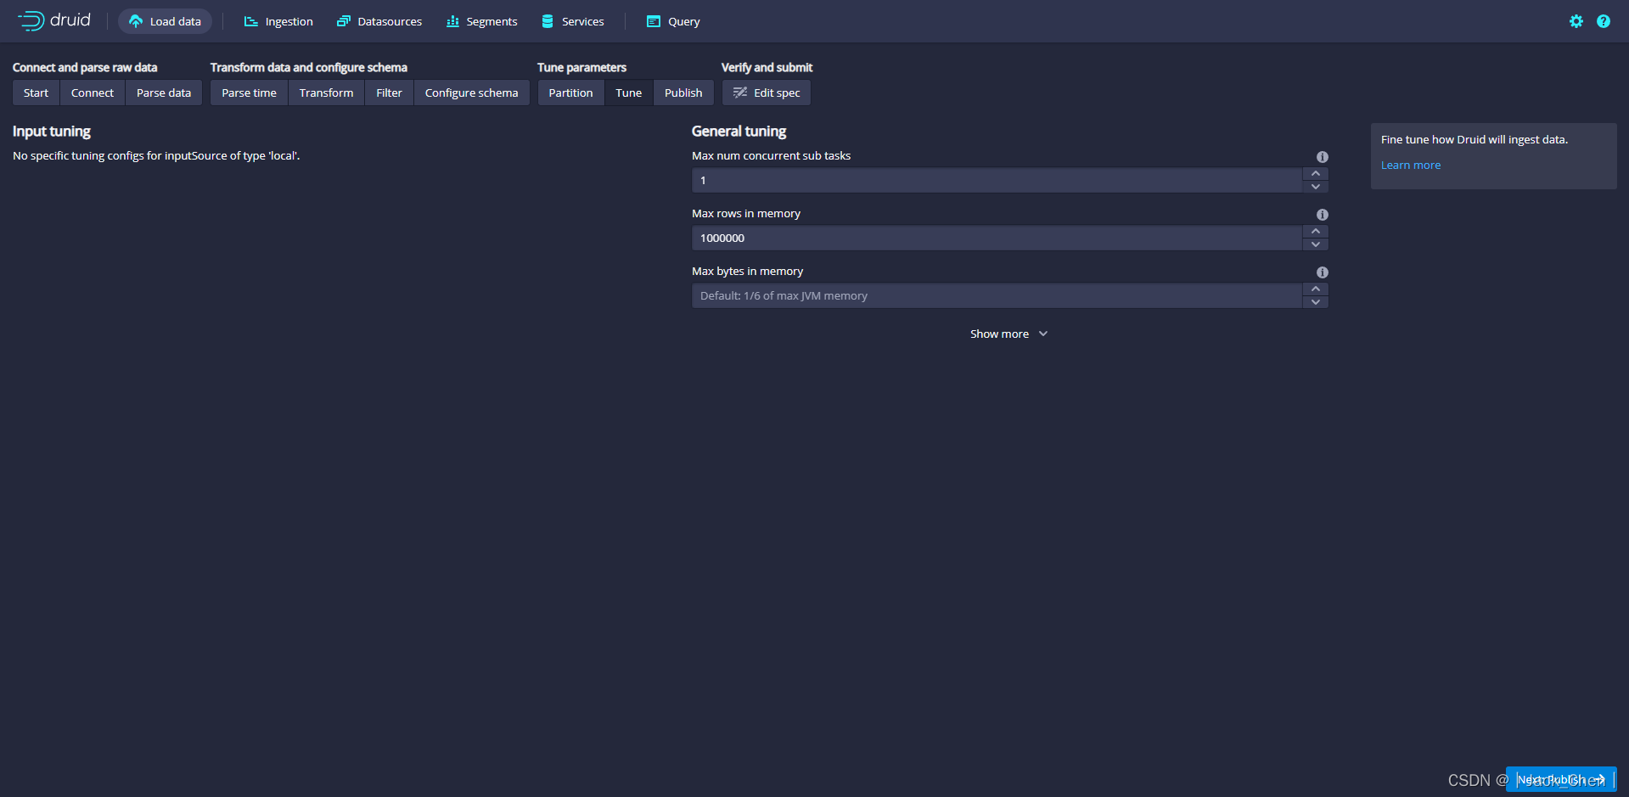
Task: Click the Max rows in memory field
Action: click(x=997, y=238)
